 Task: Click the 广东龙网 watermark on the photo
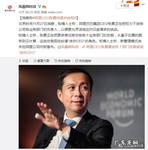(x=126, y=143)
